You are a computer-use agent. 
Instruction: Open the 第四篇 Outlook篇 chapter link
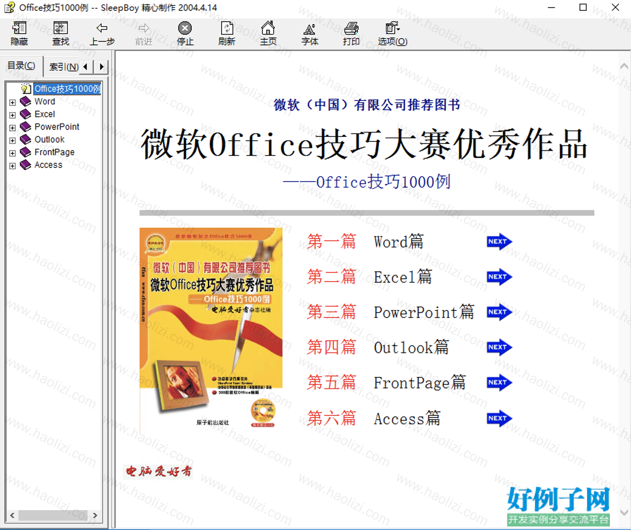click(378, 347)
